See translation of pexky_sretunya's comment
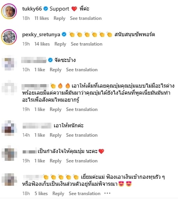178x199 pixels. pos(87,44)
